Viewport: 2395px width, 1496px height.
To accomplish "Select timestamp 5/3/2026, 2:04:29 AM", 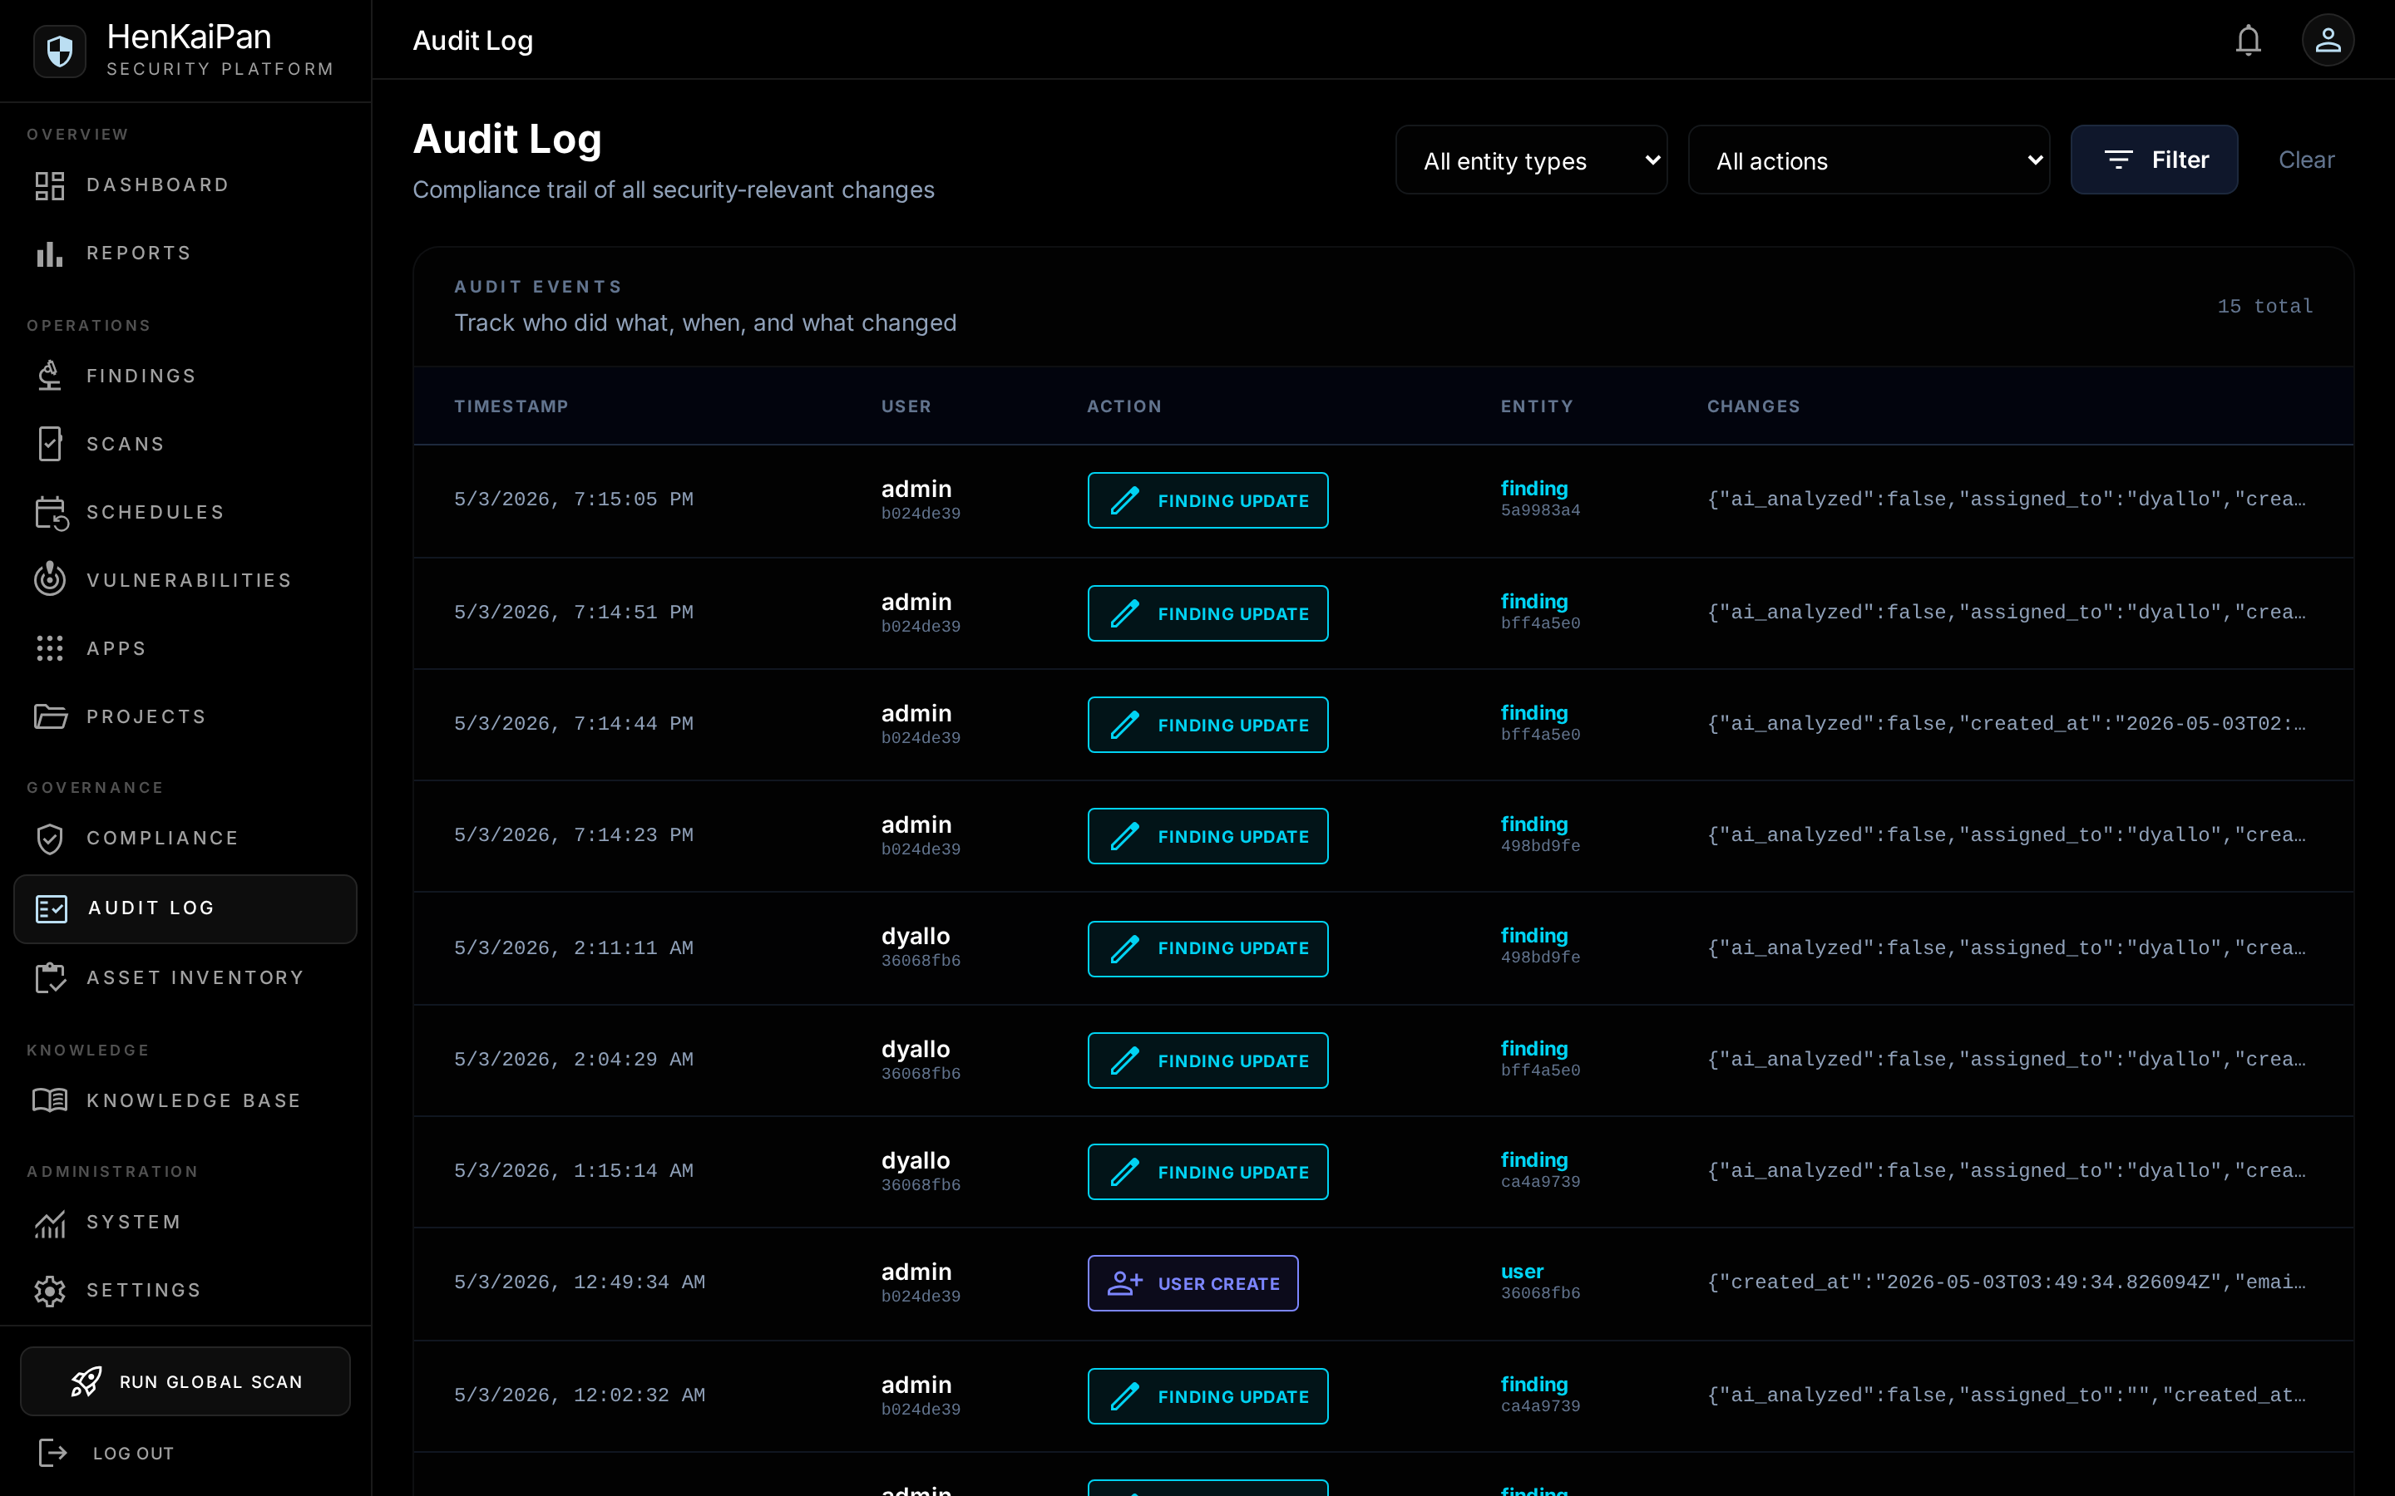I will (573, 1060).
